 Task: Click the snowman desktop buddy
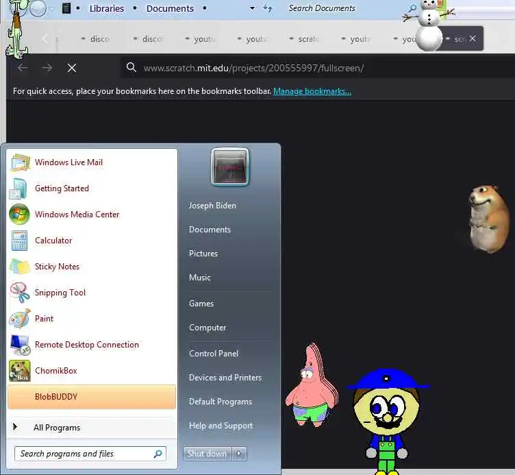click(x=429, y=25)
